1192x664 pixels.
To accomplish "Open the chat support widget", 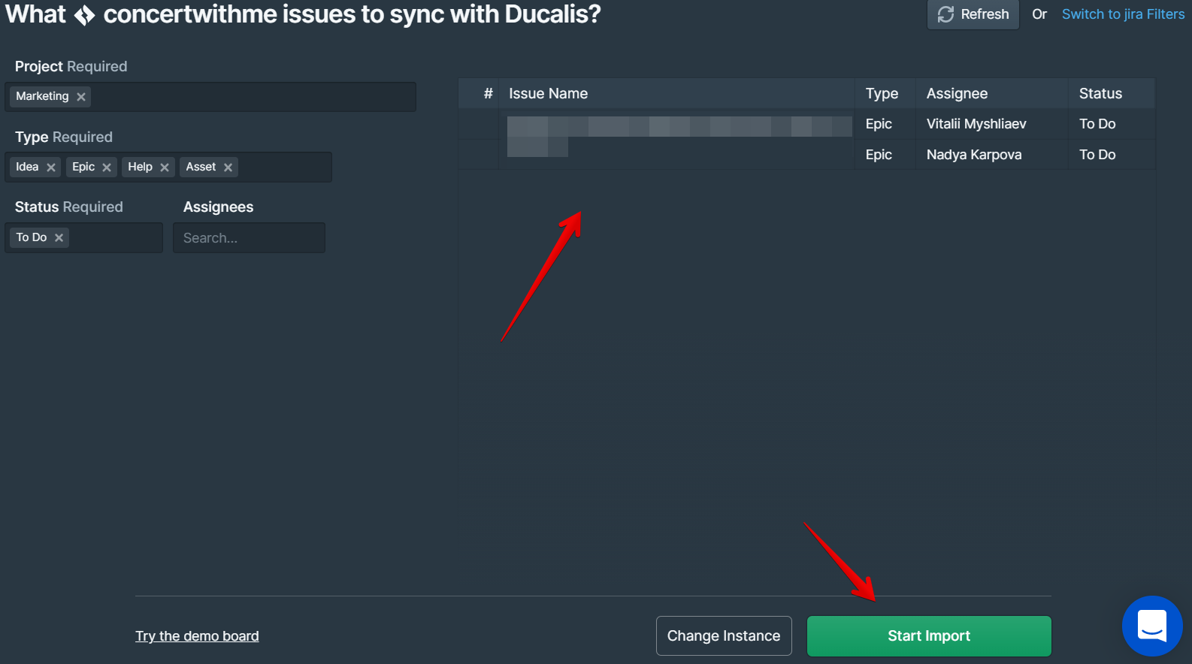I will (1152, 626).
